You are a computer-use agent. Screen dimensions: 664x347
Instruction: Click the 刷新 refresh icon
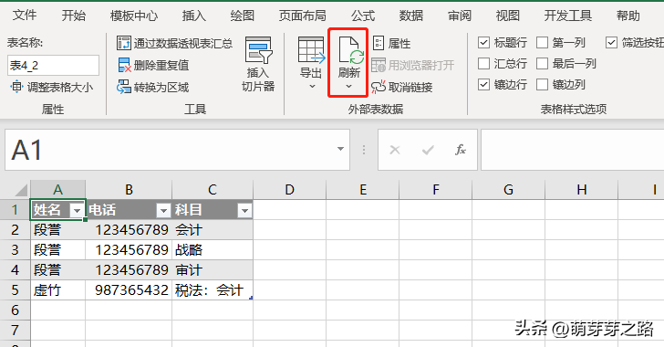pyautogui.click(x=350, y=50)
